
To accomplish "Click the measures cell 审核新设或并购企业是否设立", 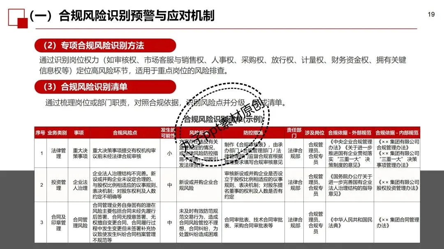I will click(253, 185).
